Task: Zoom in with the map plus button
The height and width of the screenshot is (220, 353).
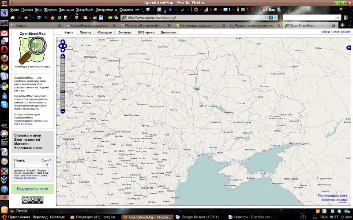Action: [x=63, y=56]
